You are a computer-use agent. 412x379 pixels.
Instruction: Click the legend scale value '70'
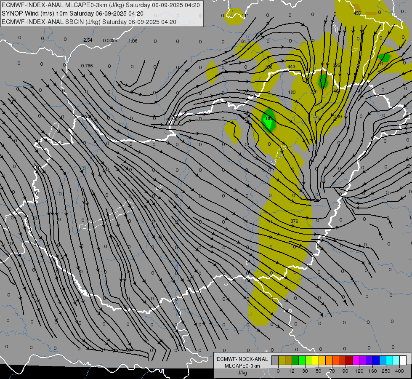click(x=332, y=371)
